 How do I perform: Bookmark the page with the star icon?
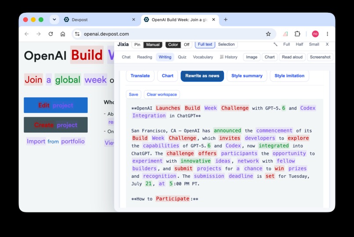[x=268, y=34]
